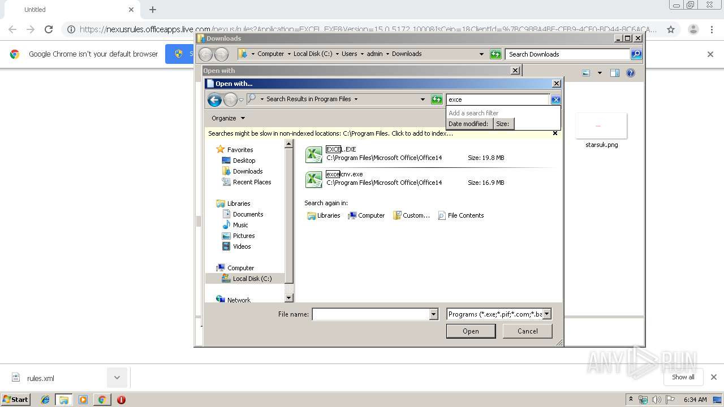Add the Date modified search filter

(468, 124)
